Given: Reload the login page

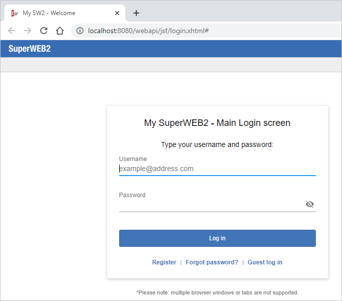Looking at the screenshot, I should (44, 31).
